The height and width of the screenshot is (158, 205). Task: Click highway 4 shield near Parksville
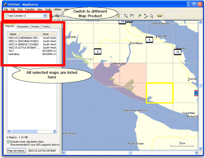[149, 40]
